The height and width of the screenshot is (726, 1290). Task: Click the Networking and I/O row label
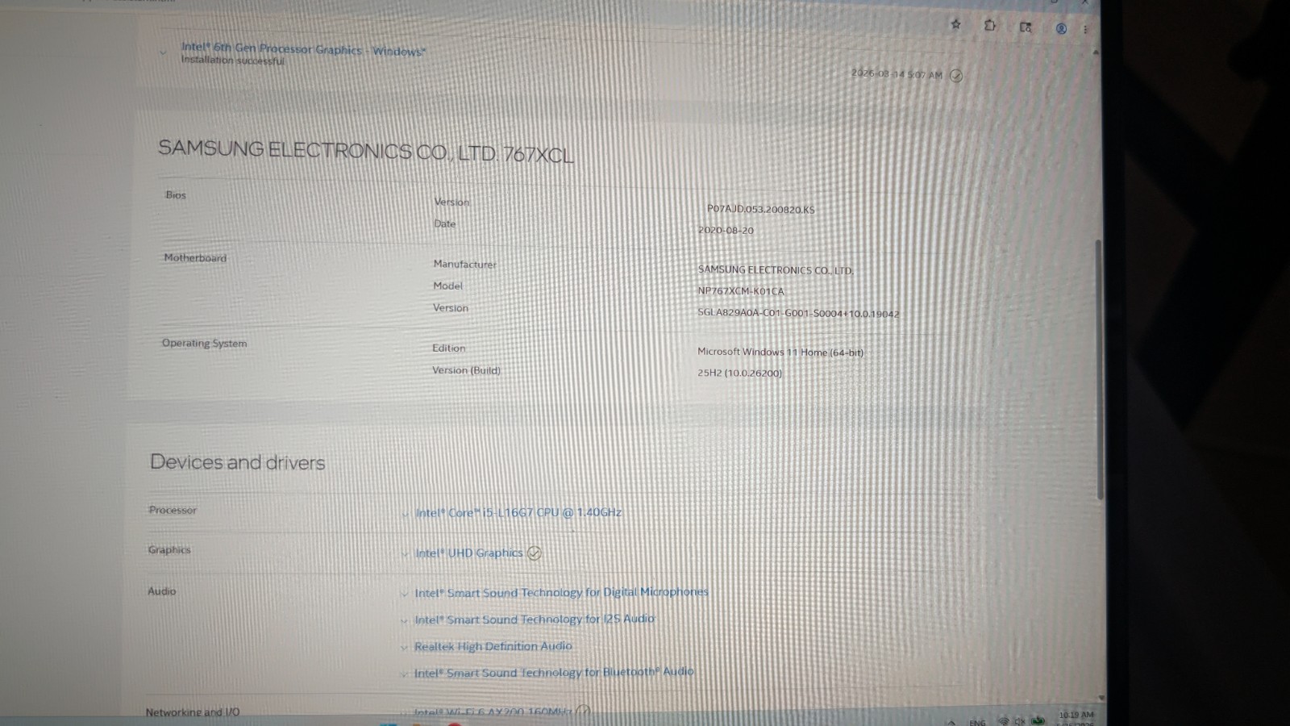[x=193, y=711]
